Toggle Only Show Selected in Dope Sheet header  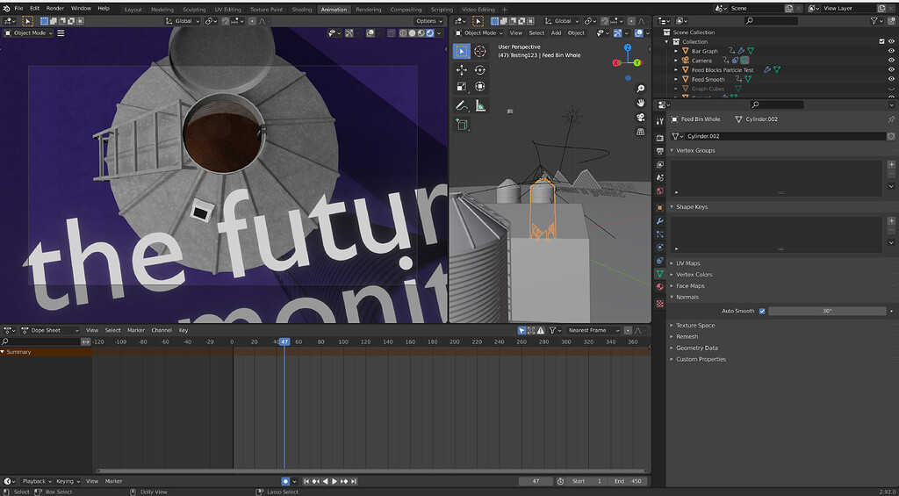[521, 330]
